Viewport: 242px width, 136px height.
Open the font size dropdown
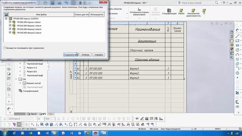[x=43, y=119]
